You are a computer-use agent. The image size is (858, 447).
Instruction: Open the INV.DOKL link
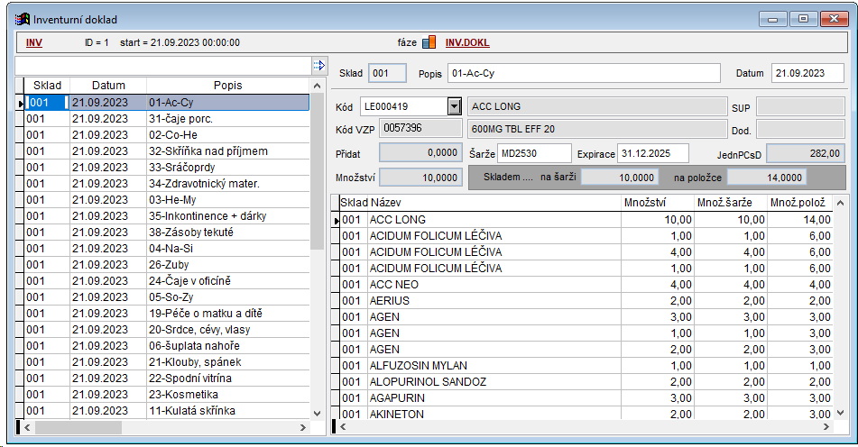pos(467,42)
